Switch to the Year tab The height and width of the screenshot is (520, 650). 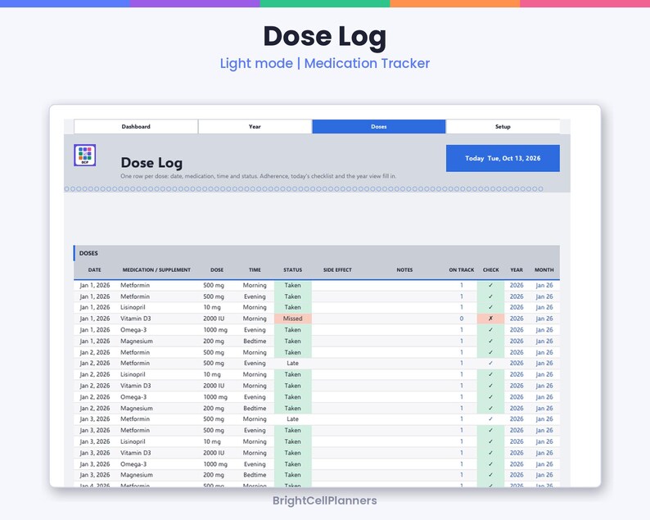point(255,126)
